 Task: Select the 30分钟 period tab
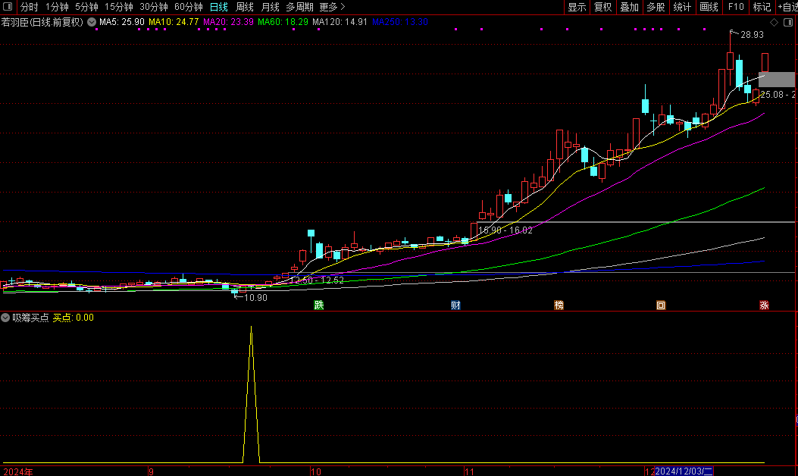pyautogui.click(x=154, y=7)
